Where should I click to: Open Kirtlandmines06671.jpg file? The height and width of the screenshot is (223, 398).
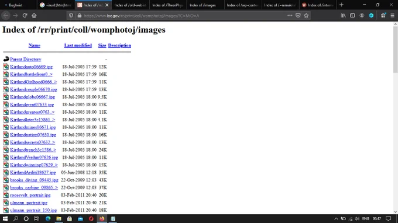(x=33, y=127)
